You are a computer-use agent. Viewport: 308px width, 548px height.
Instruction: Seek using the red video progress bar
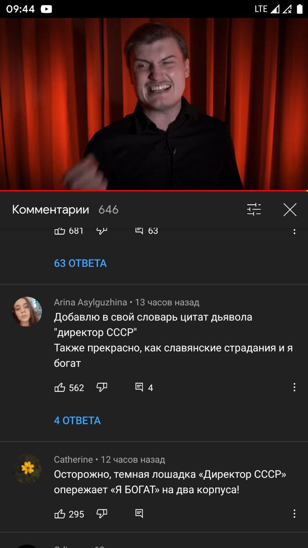(154, 191)
